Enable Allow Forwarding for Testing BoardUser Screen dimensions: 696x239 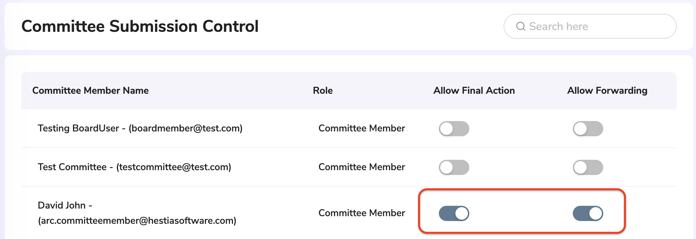coord(588,129)
